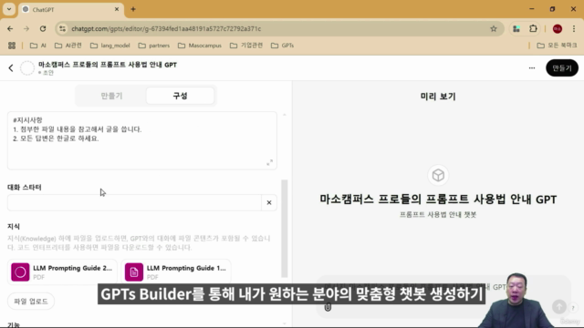Switch to the 만들기 tab

coord(111,96)
